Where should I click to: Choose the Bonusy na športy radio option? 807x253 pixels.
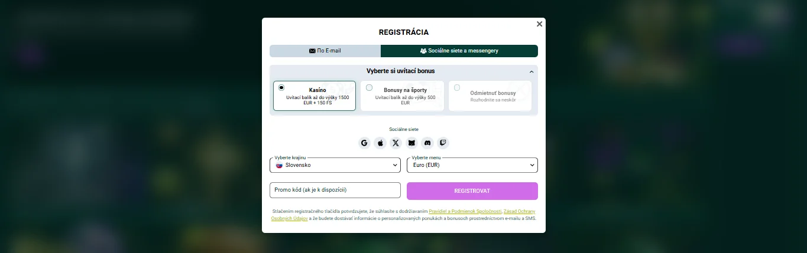369,88
